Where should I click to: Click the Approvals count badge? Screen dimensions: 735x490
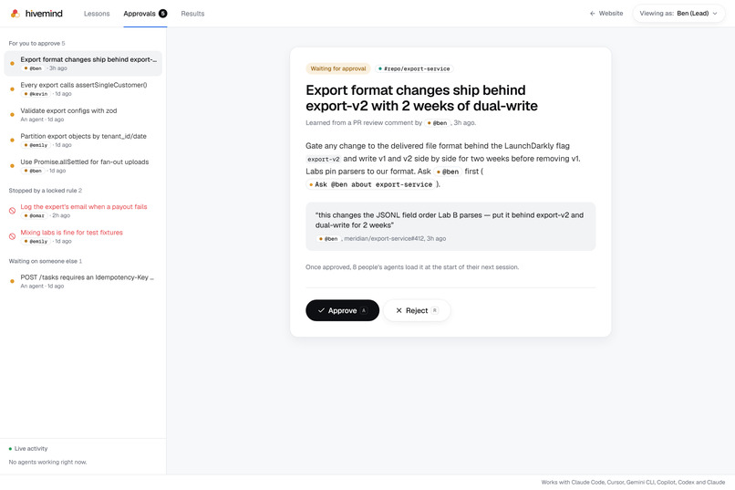click(162, 14)
